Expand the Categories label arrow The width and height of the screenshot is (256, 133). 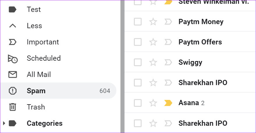point(4,123)
